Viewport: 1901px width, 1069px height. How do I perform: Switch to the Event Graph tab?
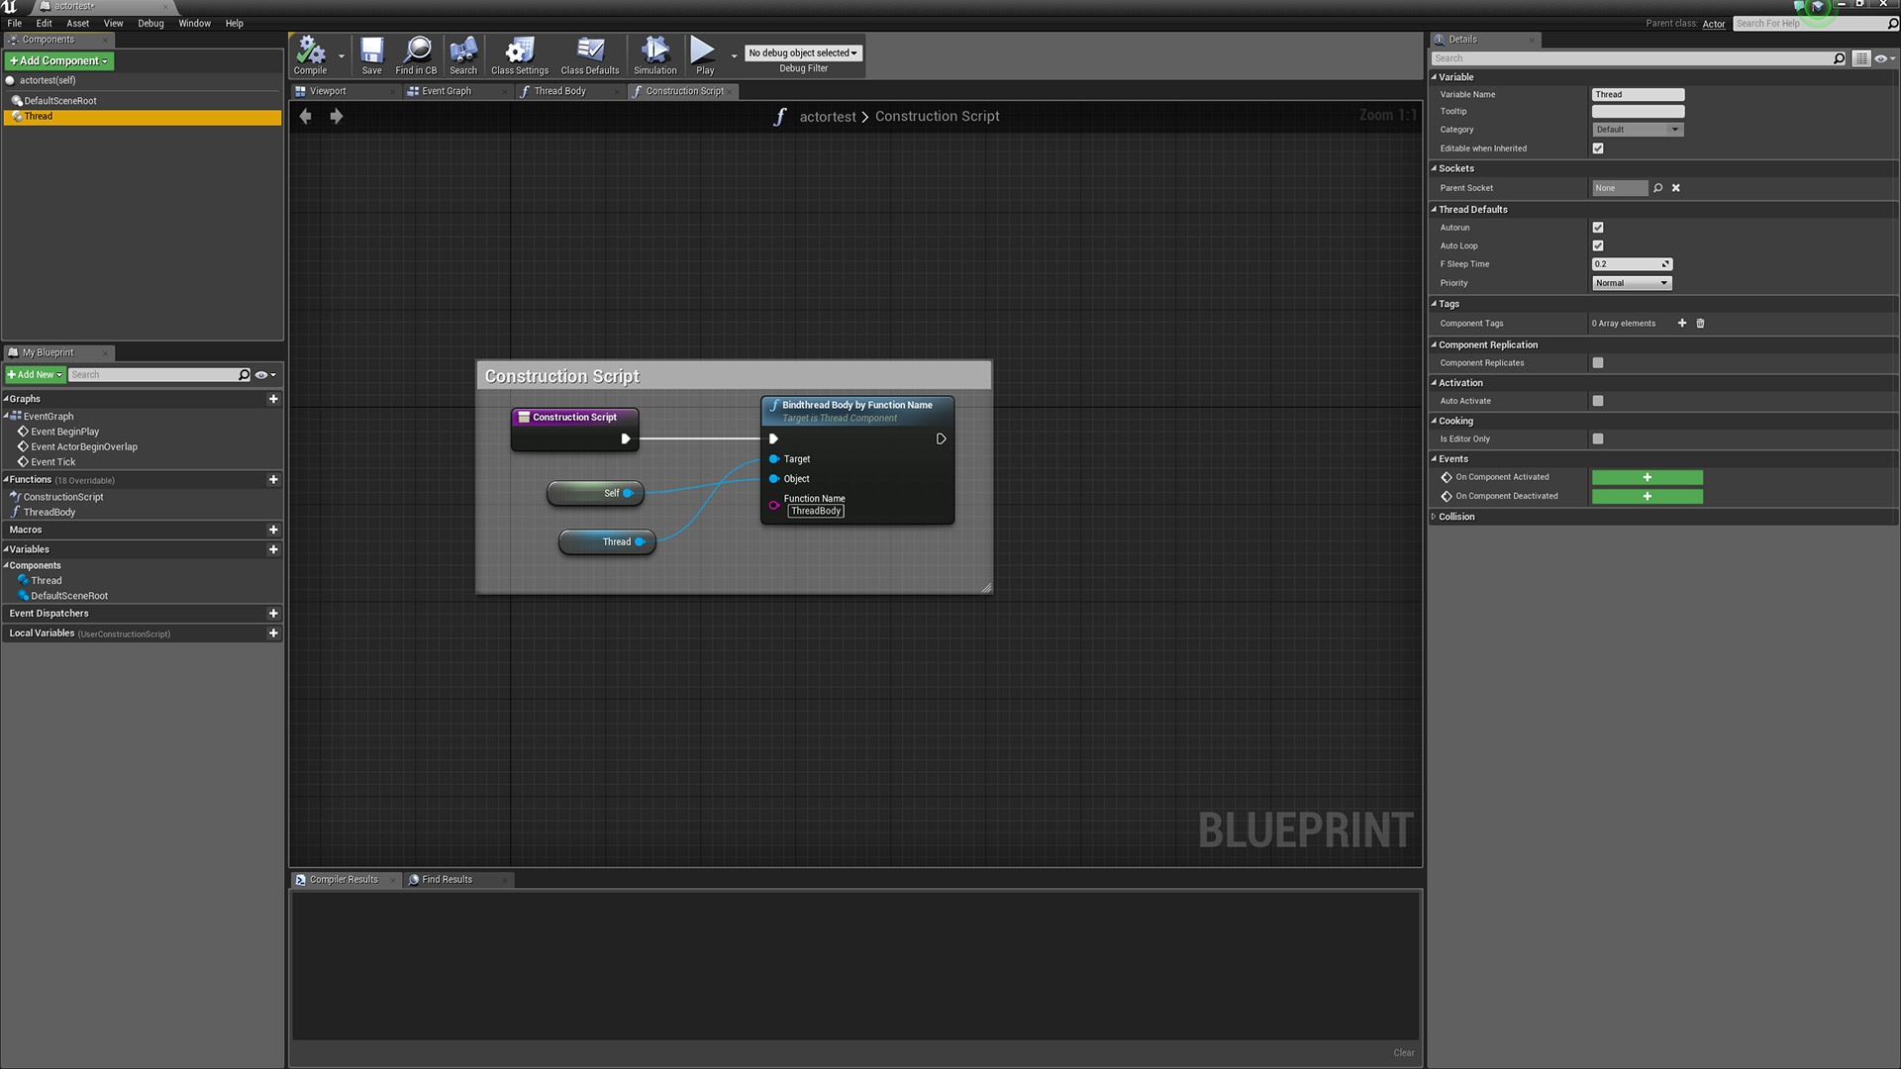click(448, 90)
